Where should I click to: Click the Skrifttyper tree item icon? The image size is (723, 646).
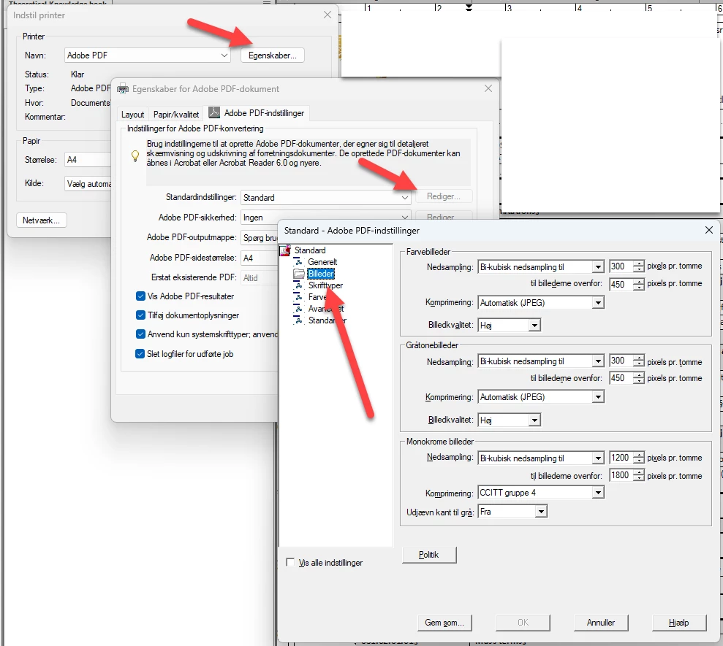tap(298, 285)
